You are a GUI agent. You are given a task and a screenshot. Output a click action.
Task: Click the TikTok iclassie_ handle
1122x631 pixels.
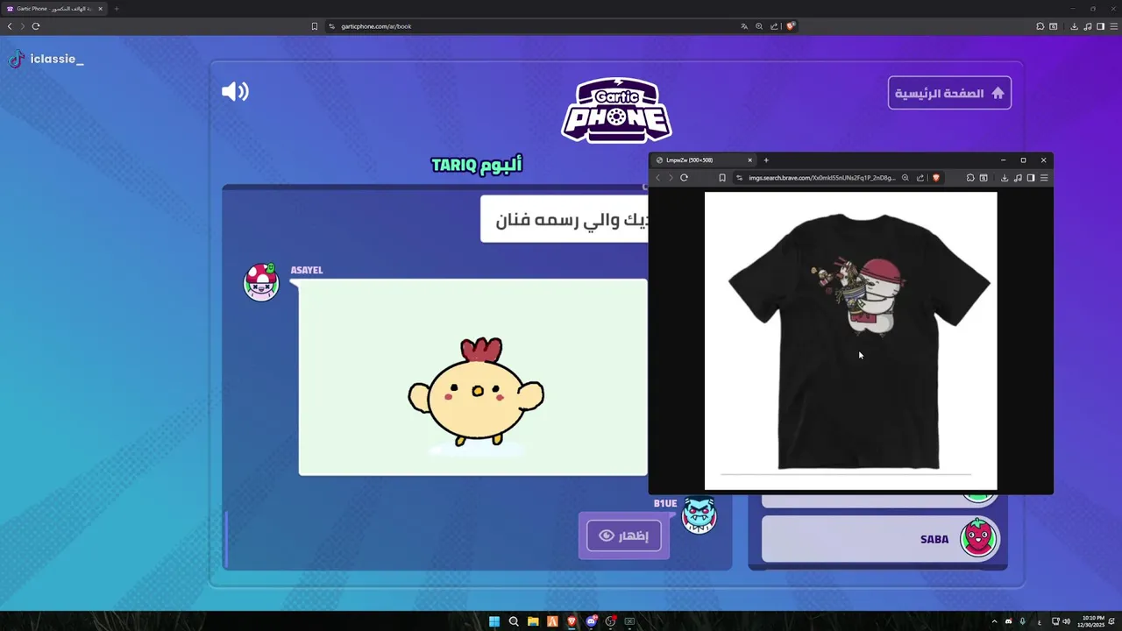tap(46, 59)
